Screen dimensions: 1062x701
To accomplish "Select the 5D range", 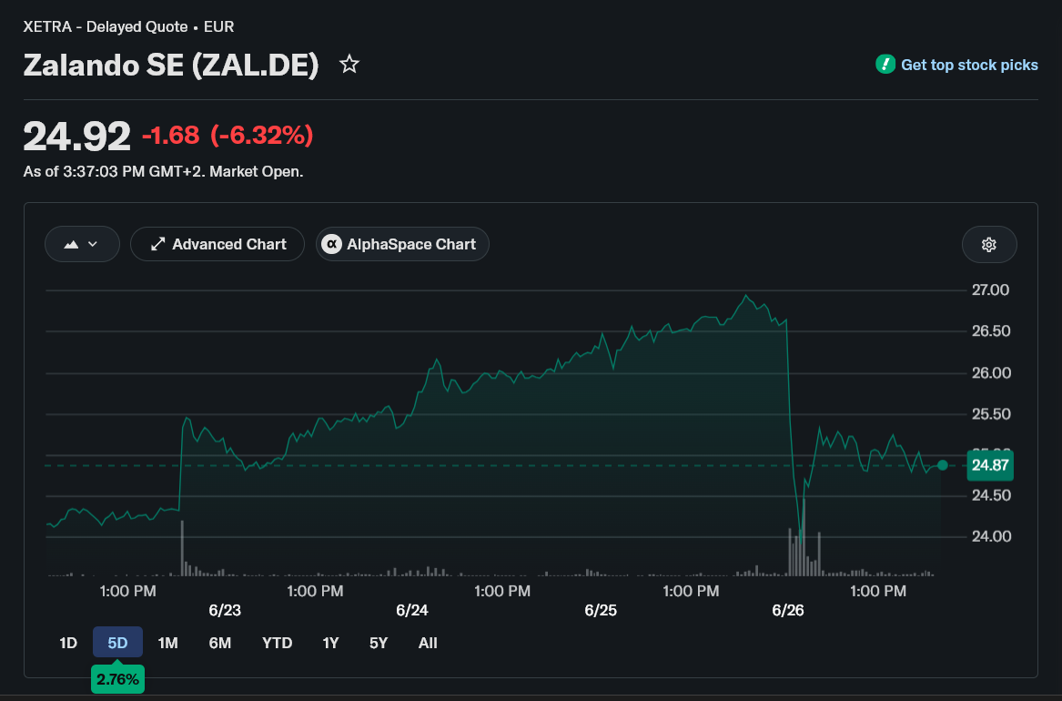I will tap(118, 643).
